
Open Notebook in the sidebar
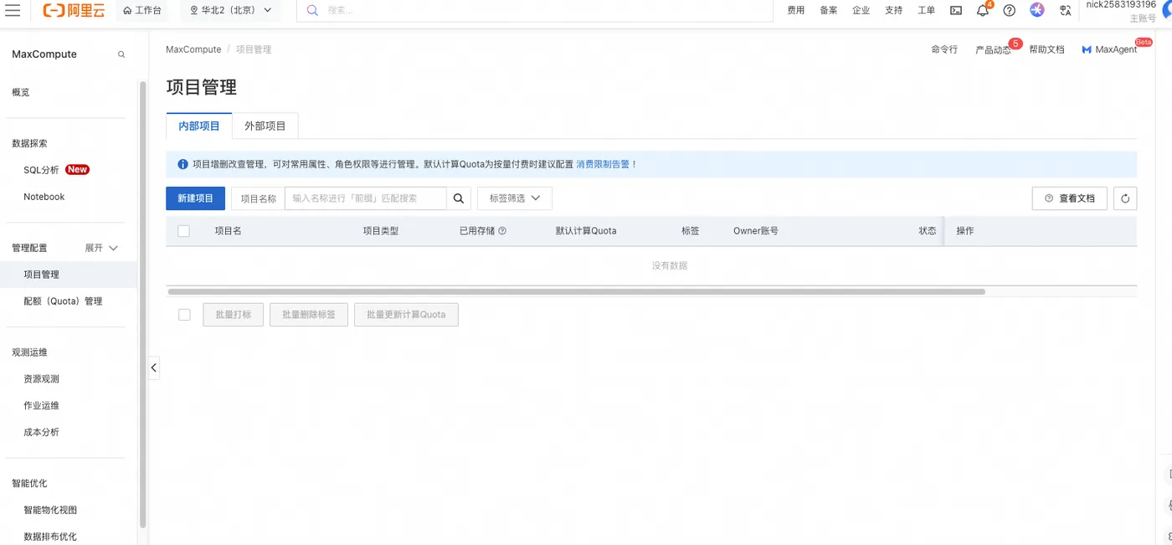click(x=44, y=197)
